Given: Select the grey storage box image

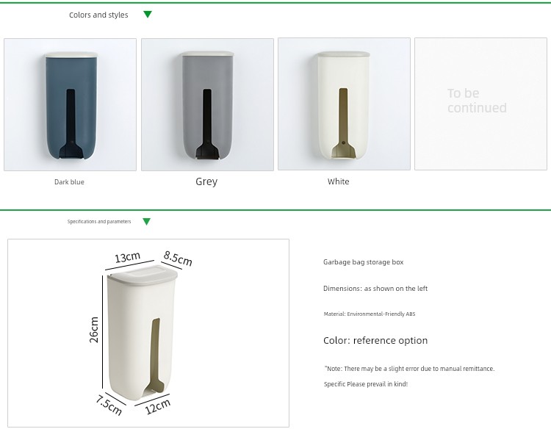Looking at the screenshot, I should point(207,105).
